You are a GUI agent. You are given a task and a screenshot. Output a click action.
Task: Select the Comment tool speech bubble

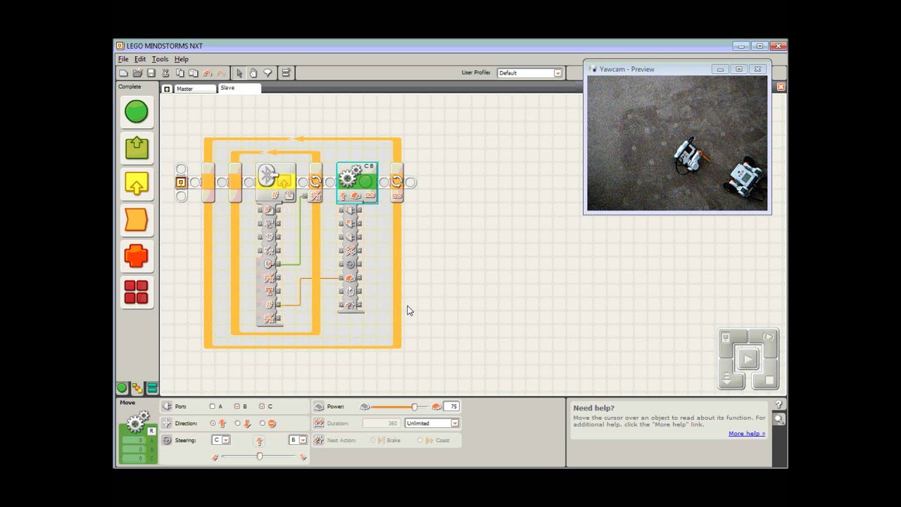(267, 73)
